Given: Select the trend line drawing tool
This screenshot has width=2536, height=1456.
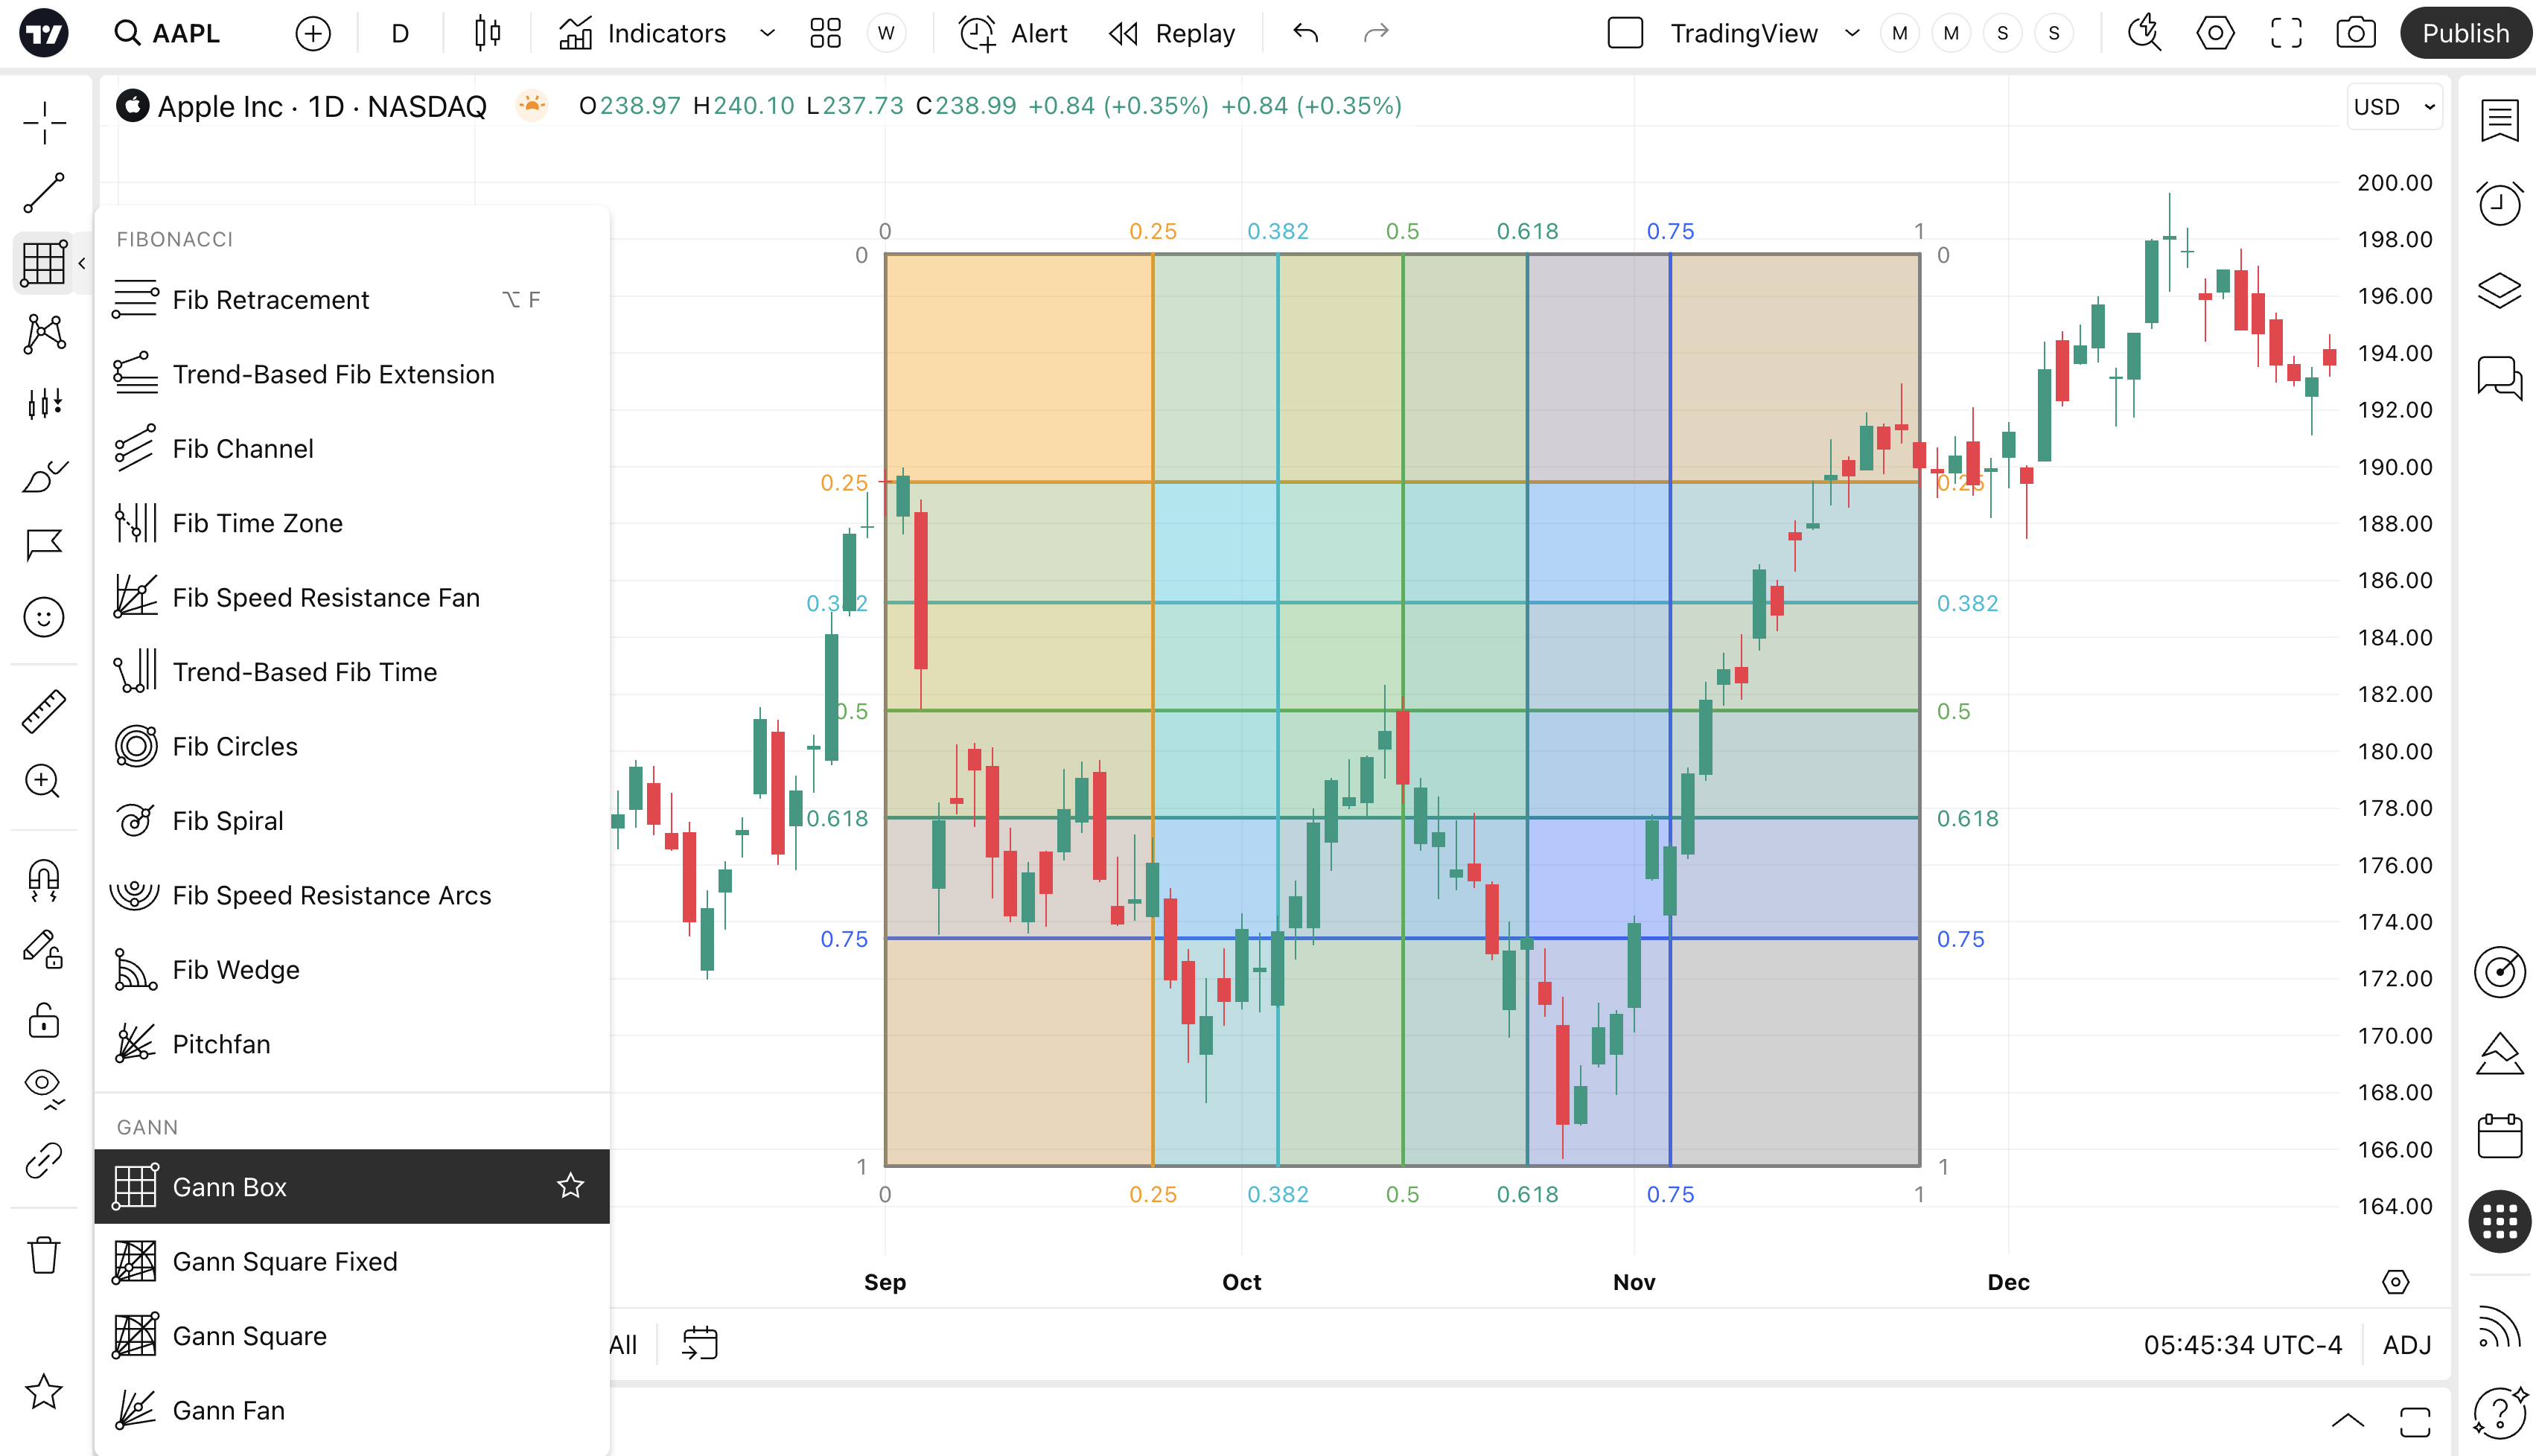Looking at the screenshot, I should pyautogui.click(x=43, y=193).
